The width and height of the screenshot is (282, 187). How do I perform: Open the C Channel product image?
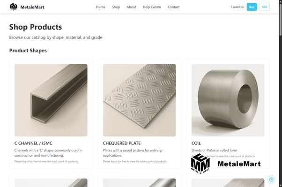click(x=51, y=100)
